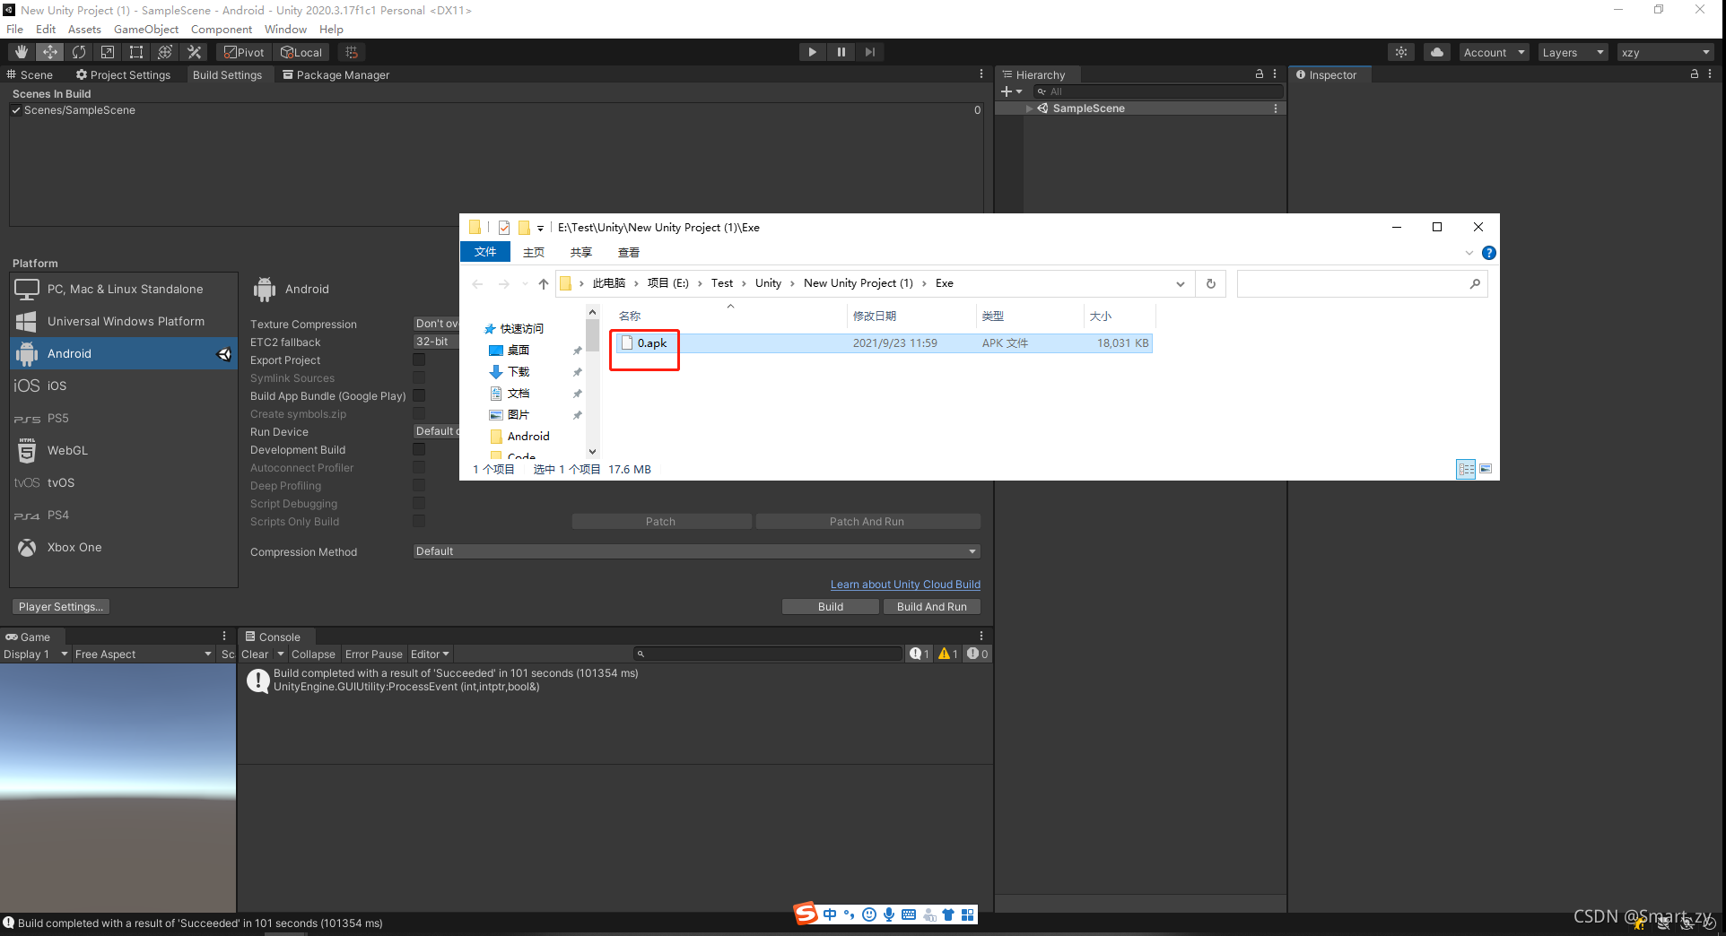Click the Build And Run button
This screenshot has width=1726, height=936.
coord(932,606)
